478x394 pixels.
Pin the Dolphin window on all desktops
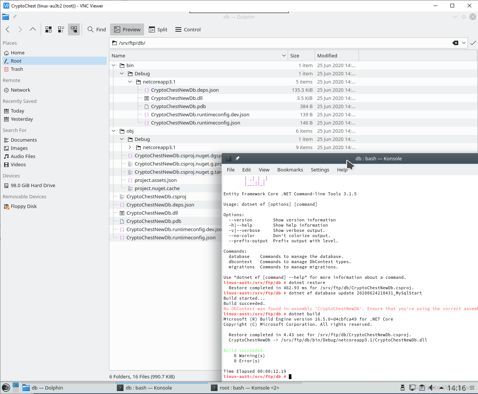click(x=15, y=17)
